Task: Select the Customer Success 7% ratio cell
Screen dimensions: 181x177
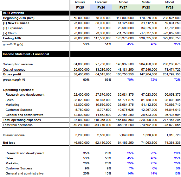Action: pos(131,168)
